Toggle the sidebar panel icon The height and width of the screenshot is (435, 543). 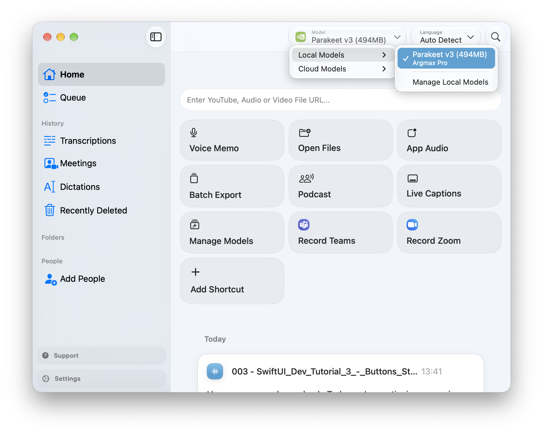click(156, 37)
